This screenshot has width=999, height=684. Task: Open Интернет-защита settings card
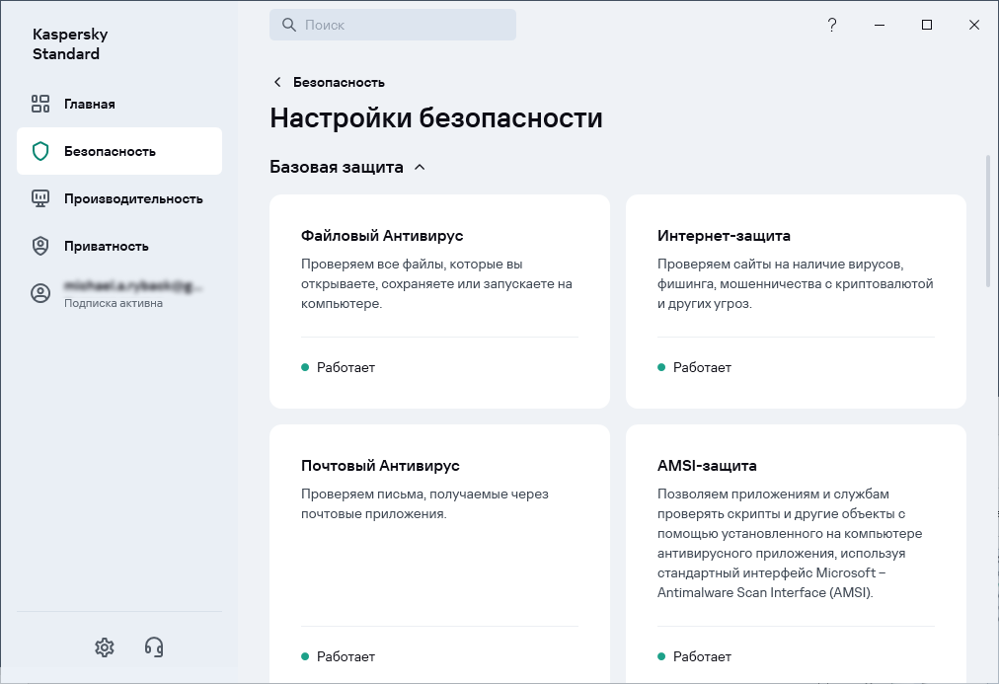click(x=796, y=300)
